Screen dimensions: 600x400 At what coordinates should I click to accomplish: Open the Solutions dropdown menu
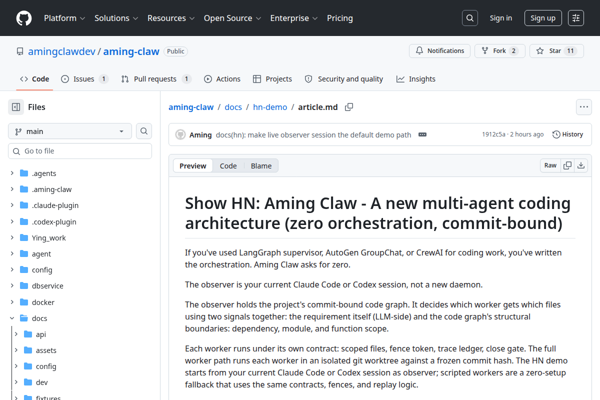point(116,18)
